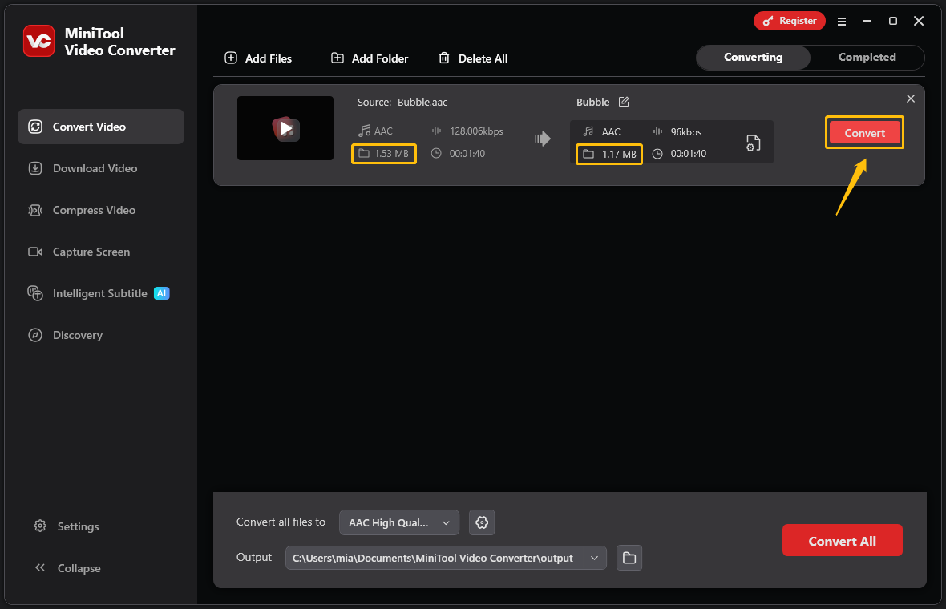Viewport: 946px width, 609px height.
Task: Click the Delete All text label
Action: [483, 58]
